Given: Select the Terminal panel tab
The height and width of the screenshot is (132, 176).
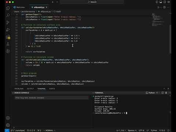Looking at the screenshot, I should point(41,89).
